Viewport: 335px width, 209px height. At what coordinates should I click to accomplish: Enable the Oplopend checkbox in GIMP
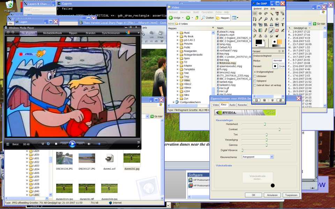[255, 81]
